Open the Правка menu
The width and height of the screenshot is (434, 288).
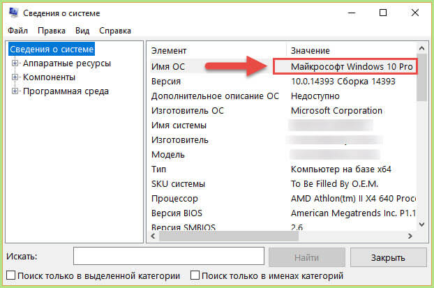[x=52, y=31]
